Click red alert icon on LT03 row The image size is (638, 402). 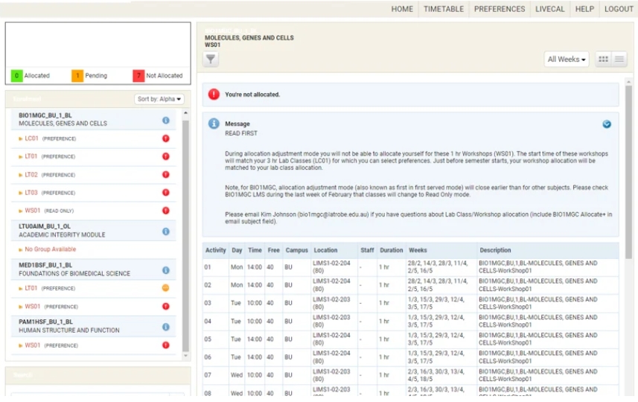(165, 193)
